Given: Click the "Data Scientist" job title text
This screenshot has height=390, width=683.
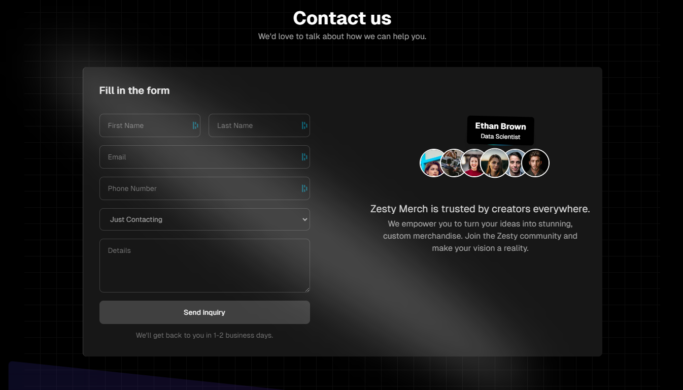Looking at the screenshot, I should (500, 137).
